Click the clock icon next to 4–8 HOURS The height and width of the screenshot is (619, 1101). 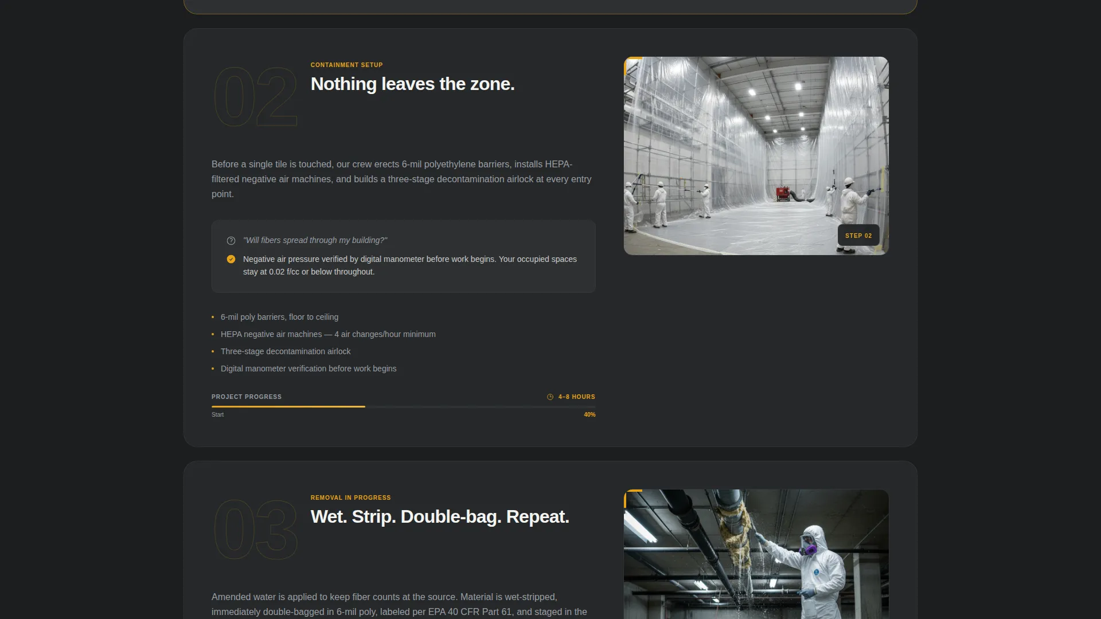coord(550,397)
